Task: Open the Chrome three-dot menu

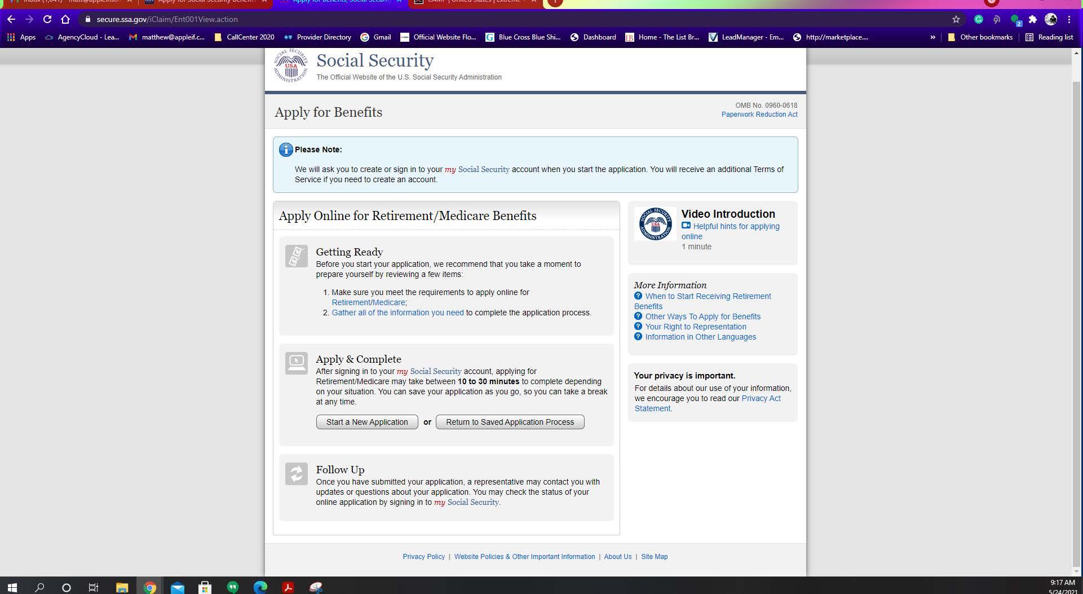Action: pyautogui.click(x=1069, y=19)
